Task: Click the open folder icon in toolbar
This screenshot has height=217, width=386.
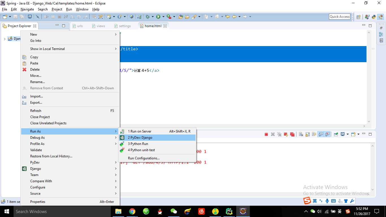Action: pos(187,17)
